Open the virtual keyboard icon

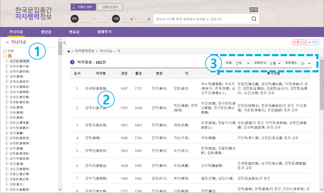pyautogui.click(x=253, y=10)
